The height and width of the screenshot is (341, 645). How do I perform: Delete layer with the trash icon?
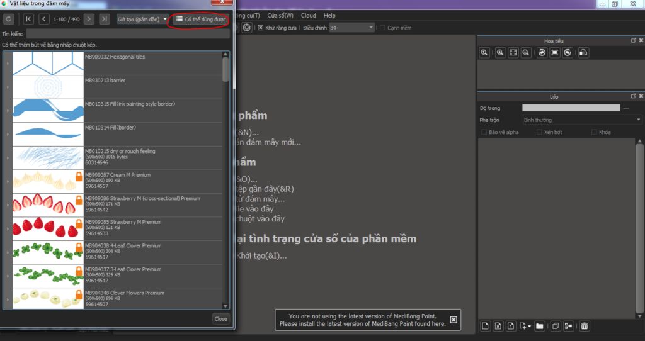pos(585,326)
